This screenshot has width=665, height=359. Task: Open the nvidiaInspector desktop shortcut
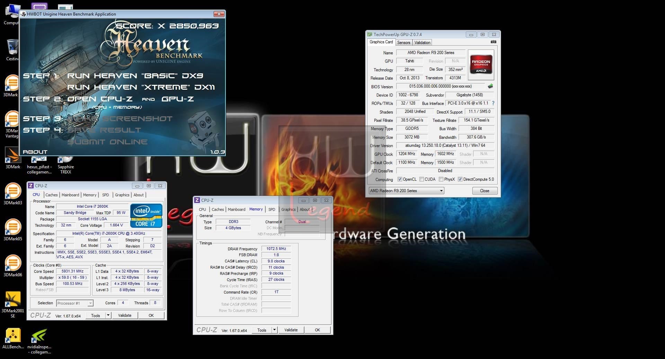click(39, 341)
